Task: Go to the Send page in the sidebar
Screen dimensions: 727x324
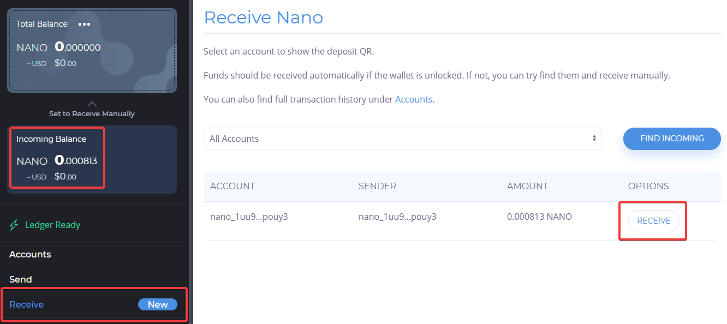Action: pyautogui.click(x=21, y=279)
